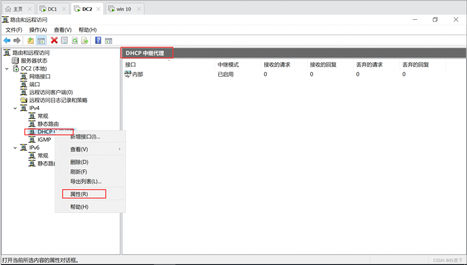Click the 已启用 relay mode cell
The height and width of the screenshot is (265, 467).
(x=225, y=74)
